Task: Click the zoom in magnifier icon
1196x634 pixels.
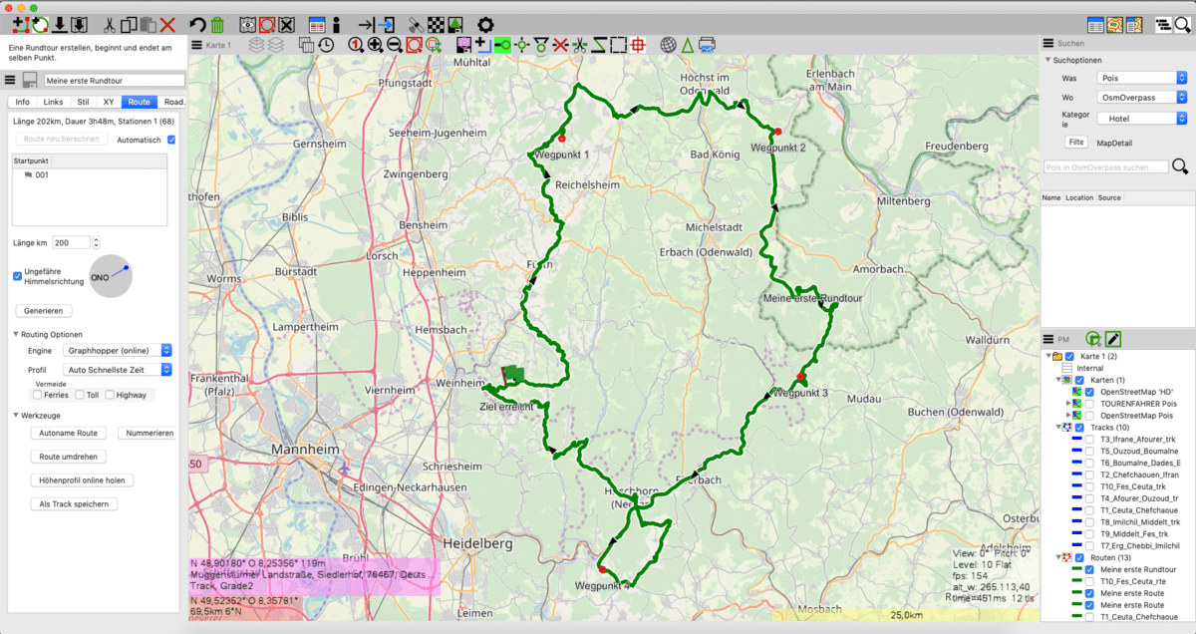Action: tap(375, 45)
